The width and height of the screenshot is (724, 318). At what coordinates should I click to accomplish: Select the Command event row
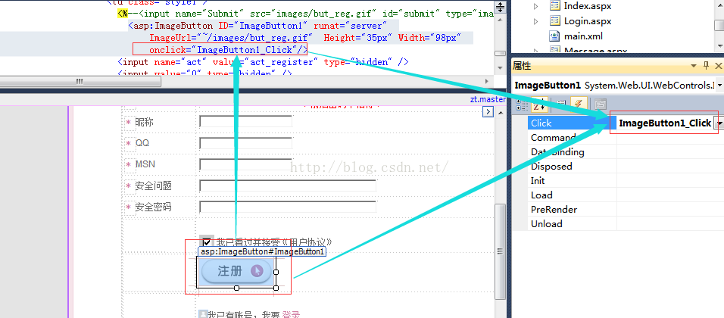pos(573,138)
